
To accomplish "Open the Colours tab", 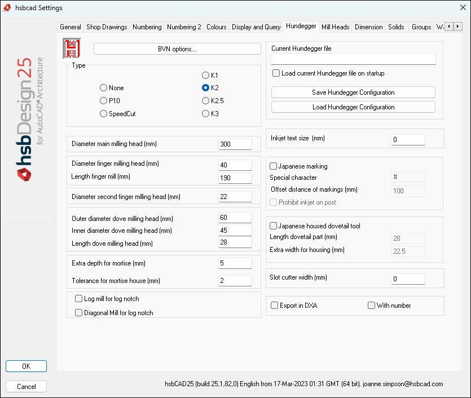I will (x=216, y=27).
